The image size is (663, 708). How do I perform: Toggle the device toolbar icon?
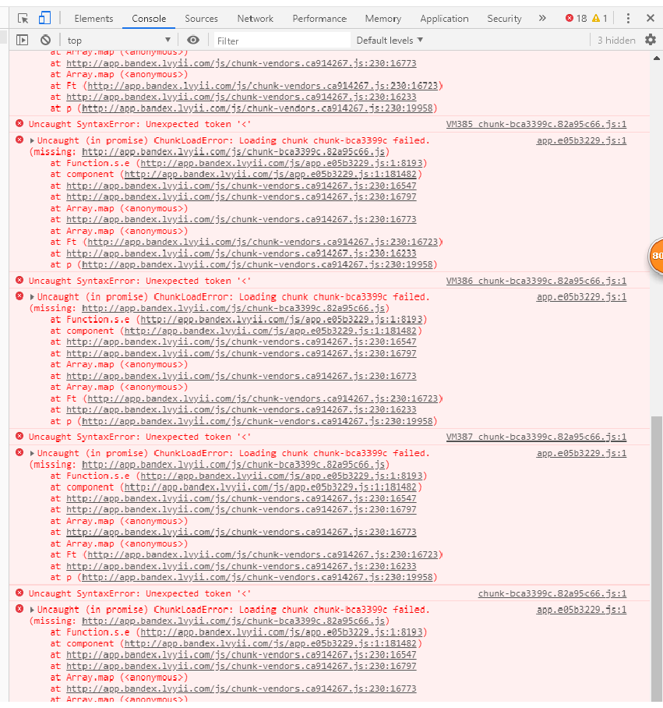click(x=44, y=18)
